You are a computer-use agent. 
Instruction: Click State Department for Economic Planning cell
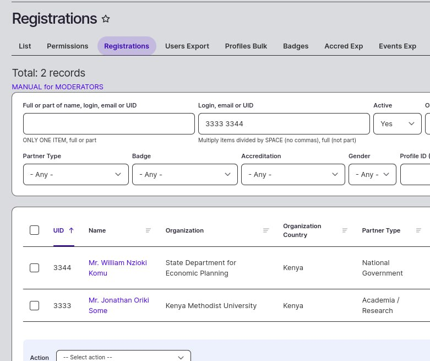(201, 268)
